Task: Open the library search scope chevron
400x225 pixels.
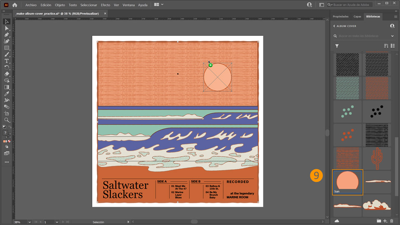Action: tap(392, 36)
